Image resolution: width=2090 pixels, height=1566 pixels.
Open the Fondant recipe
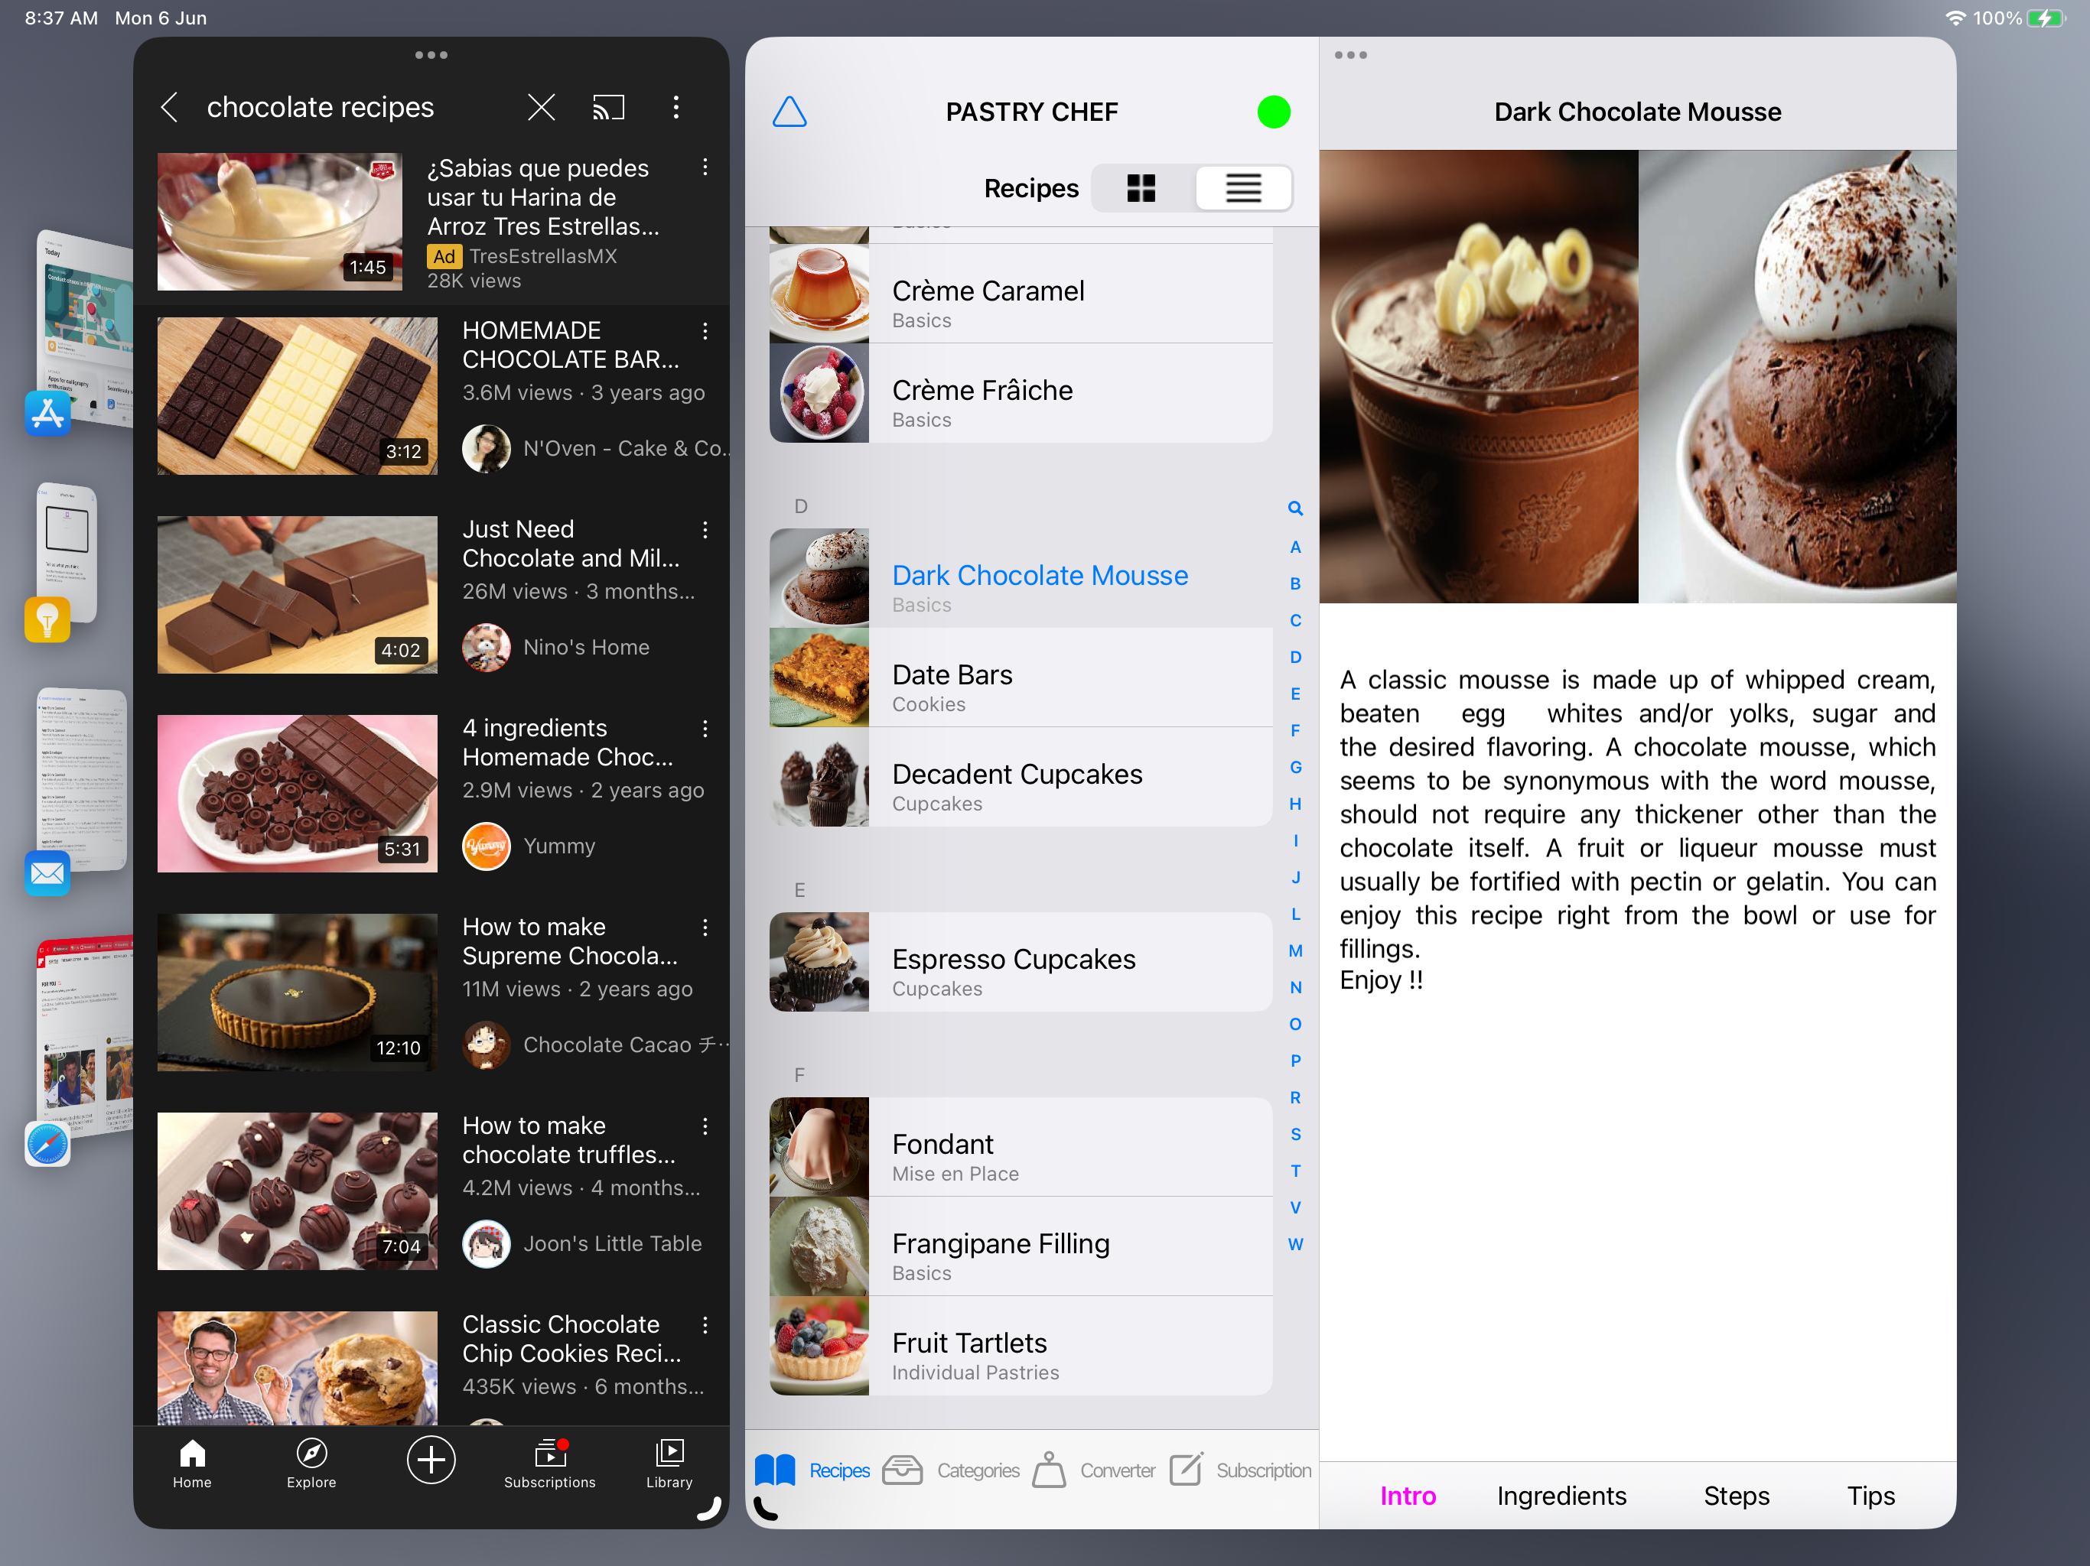pyautogui.click(x=1021, y=1147)
